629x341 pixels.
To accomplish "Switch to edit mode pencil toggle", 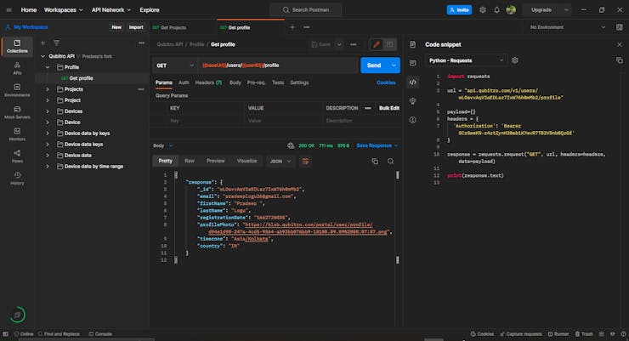I will [377, 44].
